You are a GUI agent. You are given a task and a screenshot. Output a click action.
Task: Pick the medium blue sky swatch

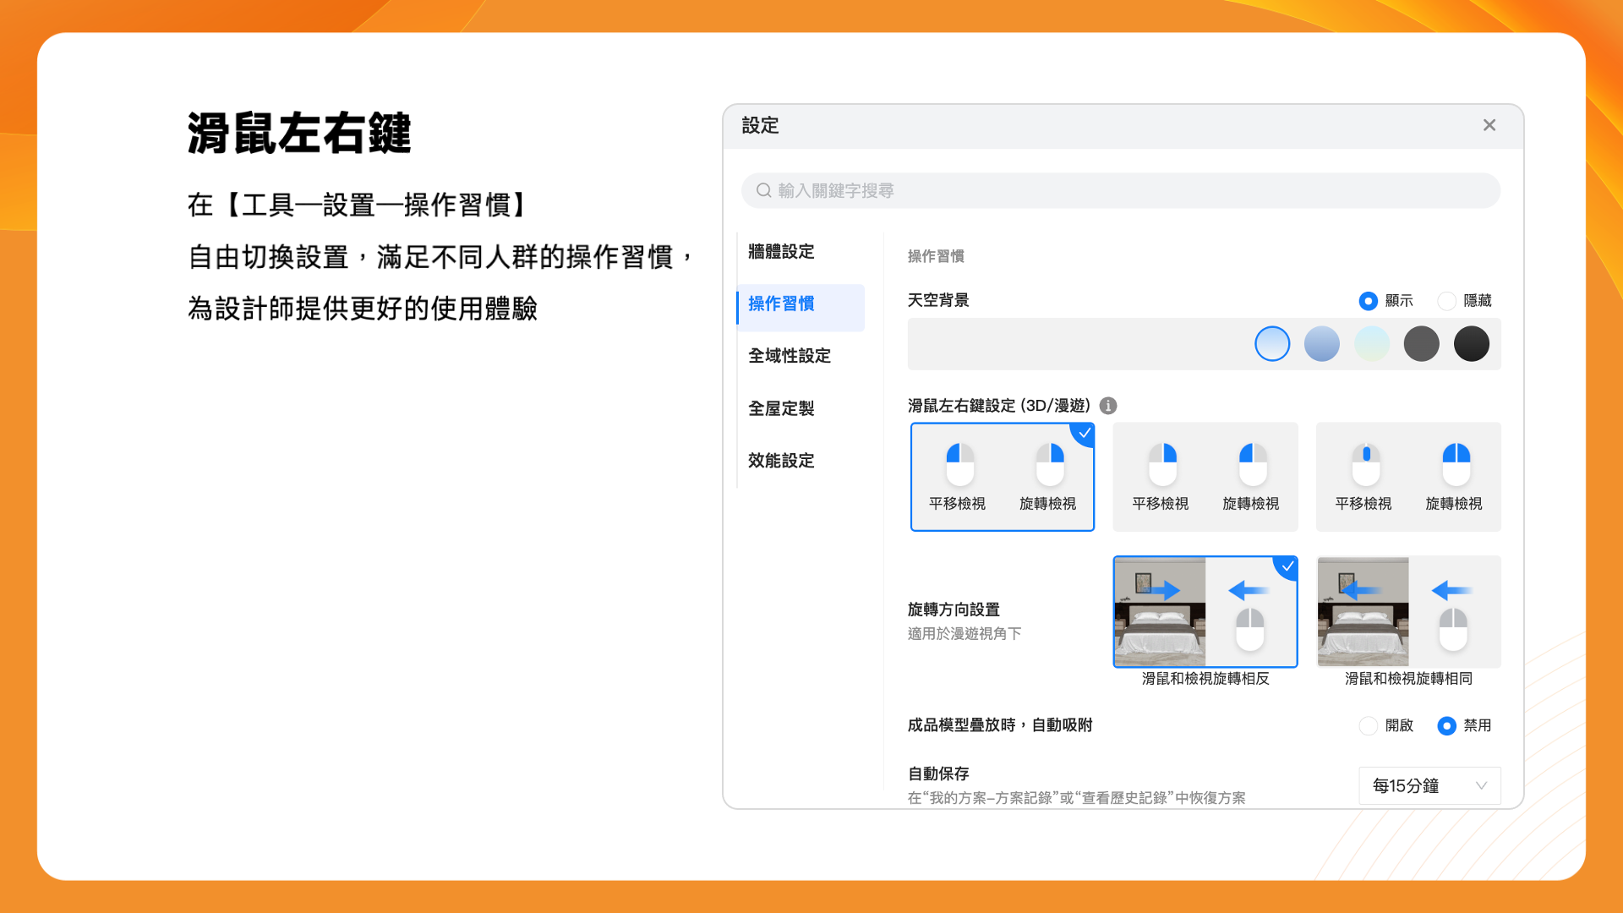[1321, 344]
